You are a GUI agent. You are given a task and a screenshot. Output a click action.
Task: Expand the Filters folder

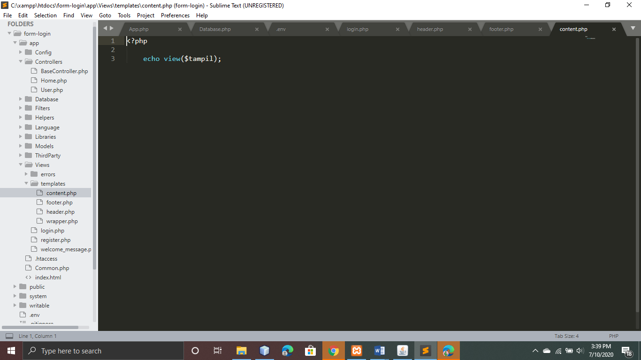[x=21, y=108]
